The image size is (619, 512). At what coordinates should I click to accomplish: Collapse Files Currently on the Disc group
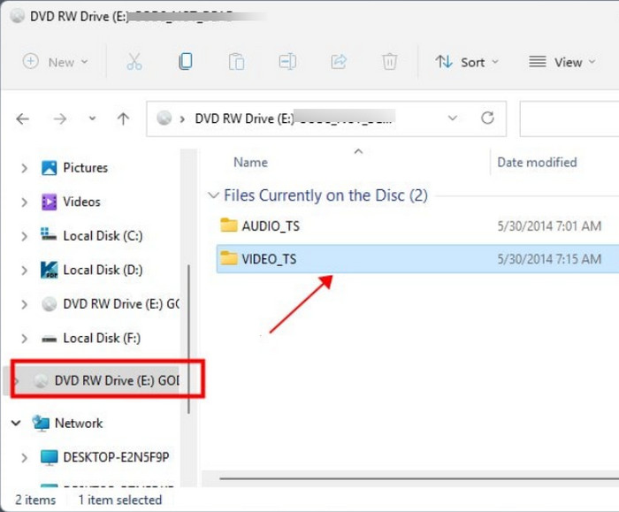point(213,195)
